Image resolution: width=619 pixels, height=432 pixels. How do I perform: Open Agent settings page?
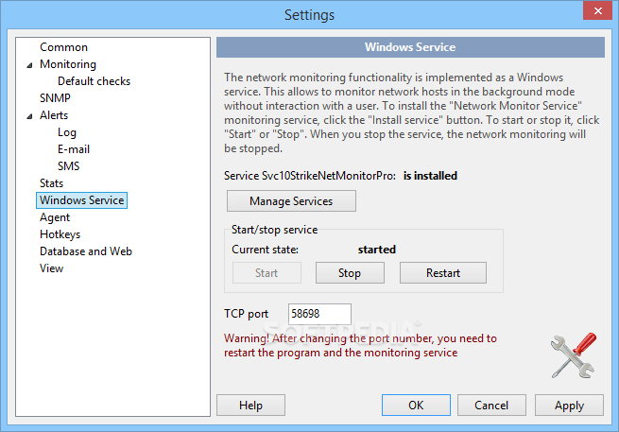[55, 217]
